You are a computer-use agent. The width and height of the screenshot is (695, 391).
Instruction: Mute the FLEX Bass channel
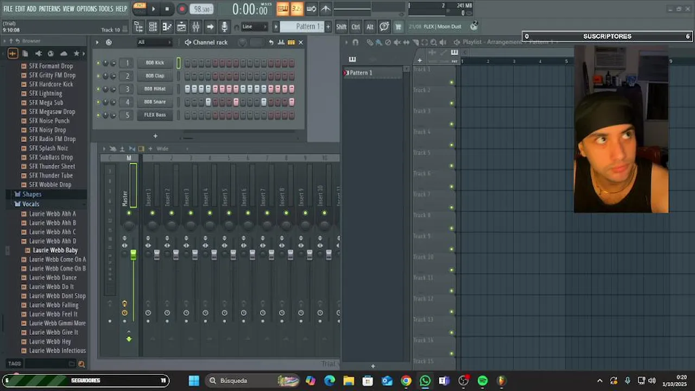[98, 115]
